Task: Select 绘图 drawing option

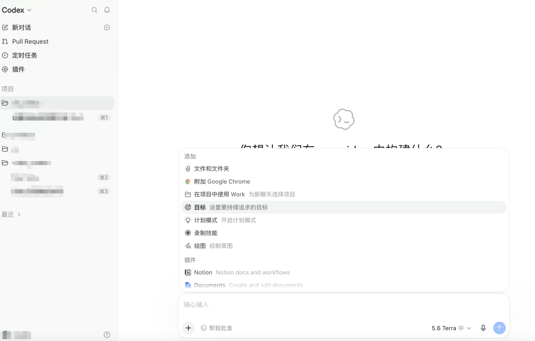Action: pos(344,246)
